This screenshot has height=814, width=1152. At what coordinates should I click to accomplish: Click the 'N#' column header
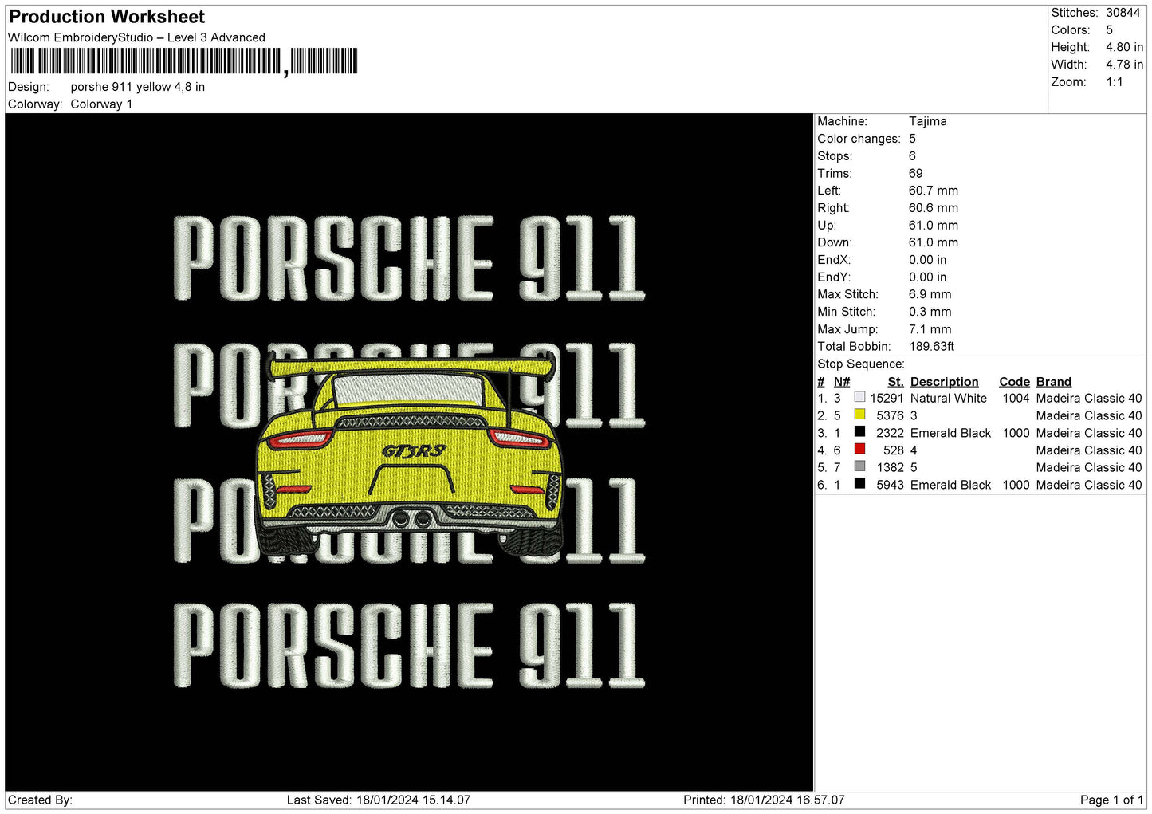(842, 382)
